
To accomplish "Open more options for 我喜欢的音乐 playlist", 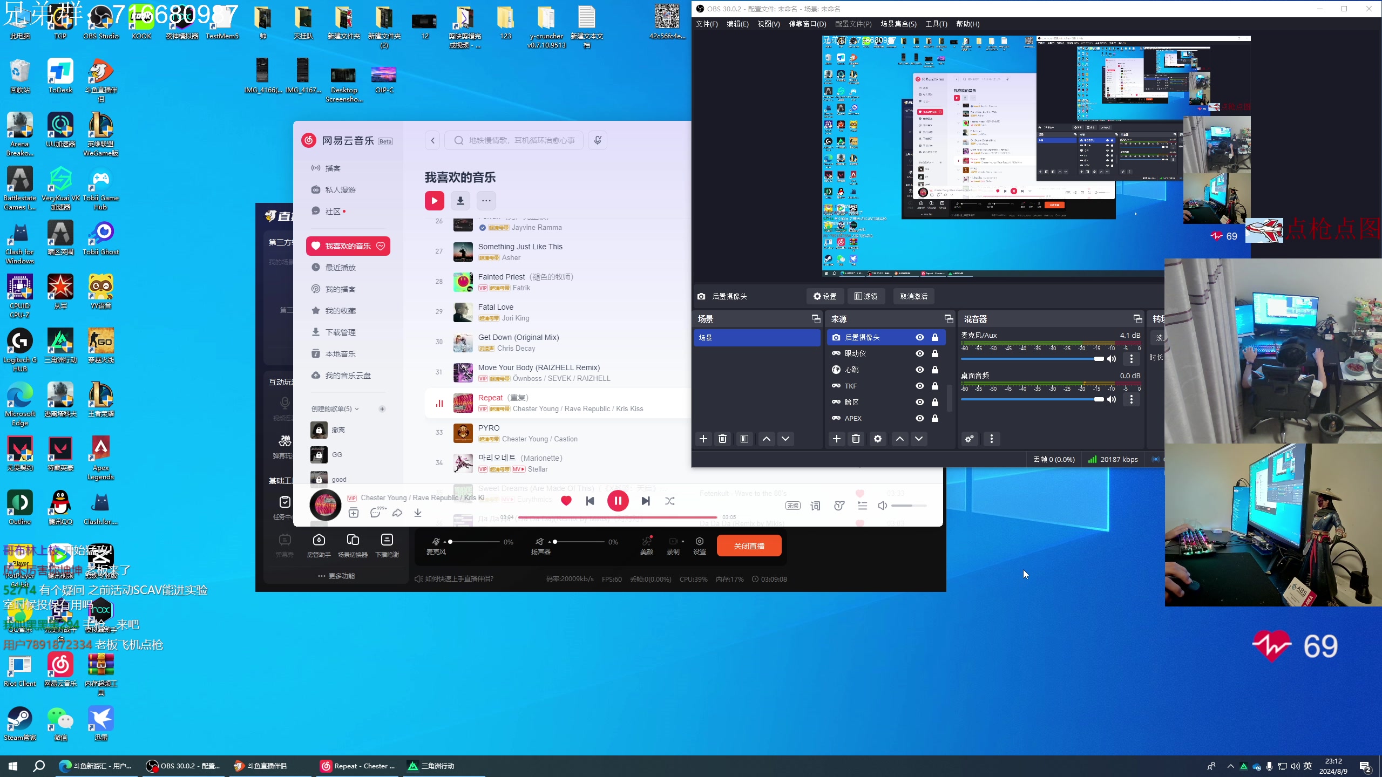I will (486, 201).
